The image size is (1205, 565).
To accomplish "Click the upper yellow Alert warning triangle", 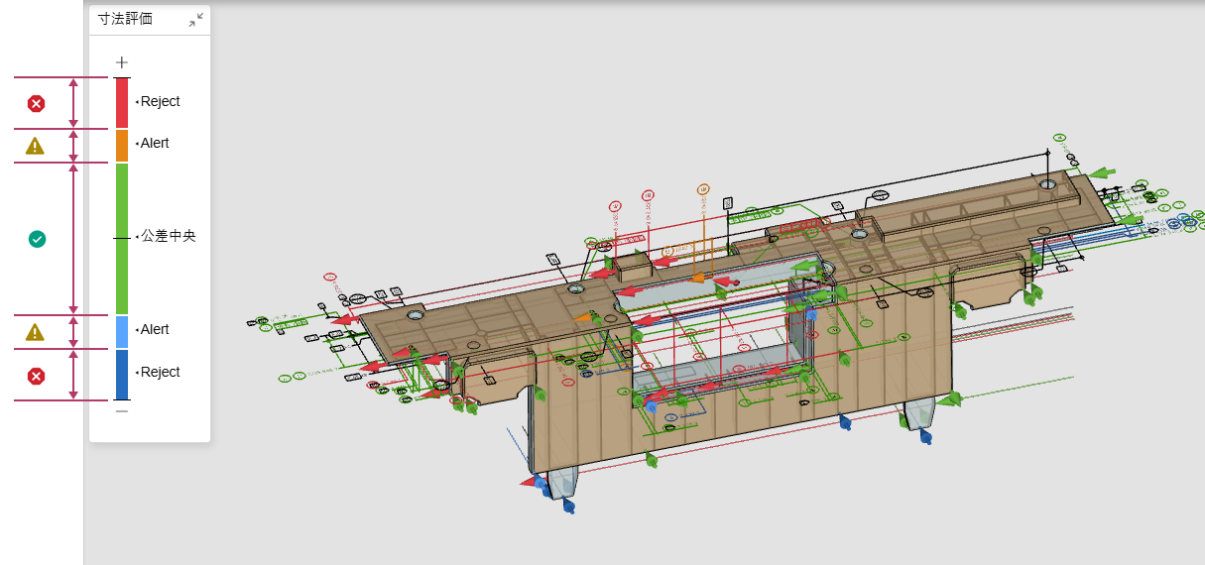I will pyautogui.click(x=35, y=146).
